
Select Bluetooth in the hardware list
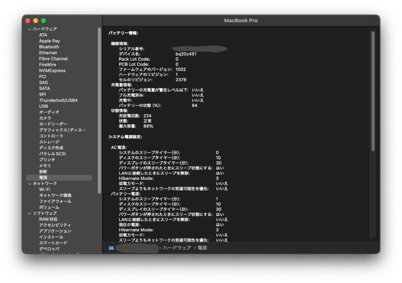point(50,47)
